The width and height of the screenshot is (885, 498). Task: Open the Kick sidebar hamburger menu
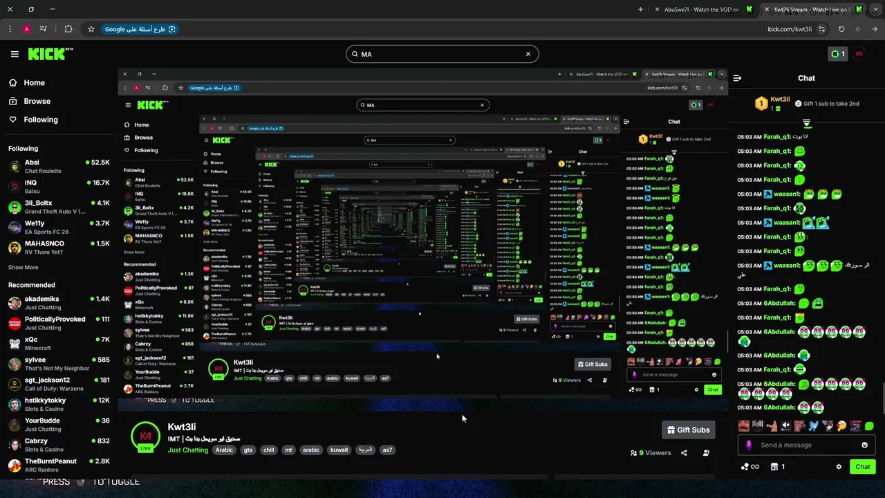pos(15,54)
